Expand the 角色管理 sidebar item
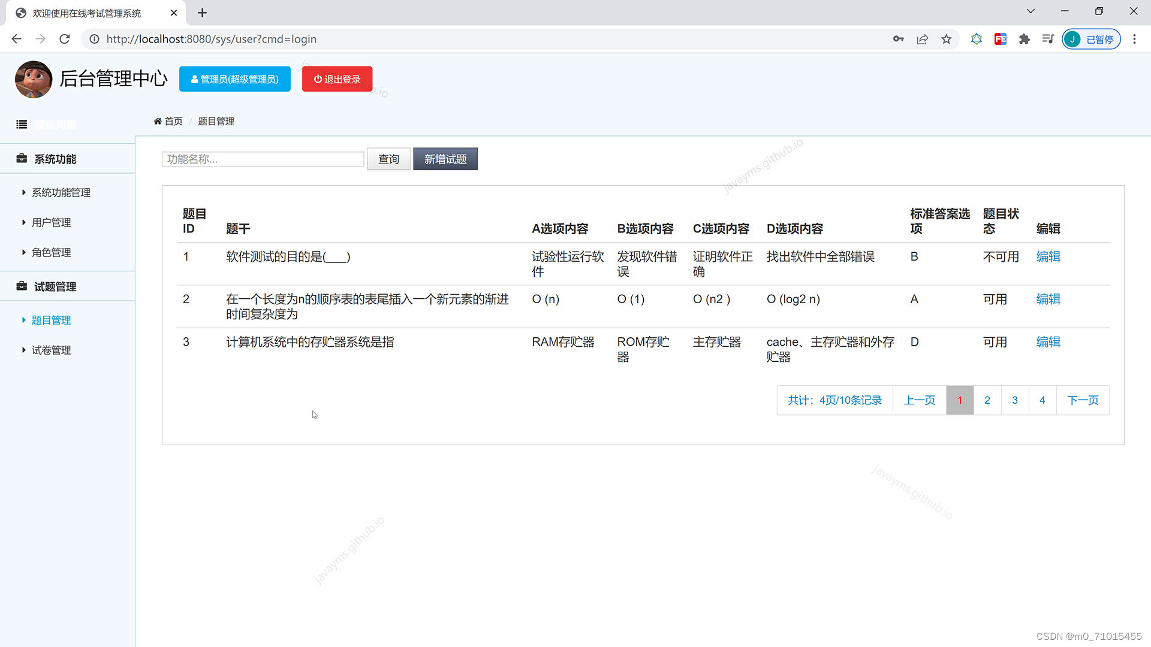This screenshot has height=647, width=1151. [51, 252]
